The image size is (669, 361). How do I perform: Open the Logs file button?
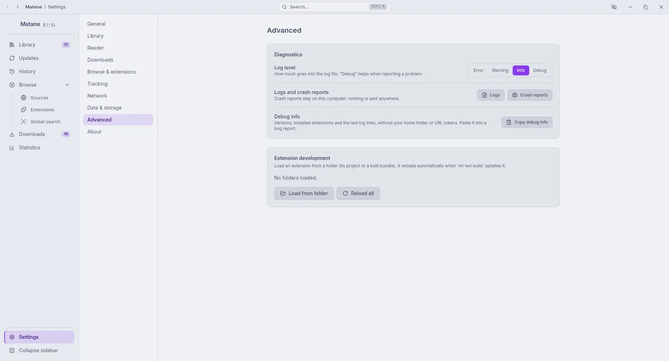coord(491,95)
